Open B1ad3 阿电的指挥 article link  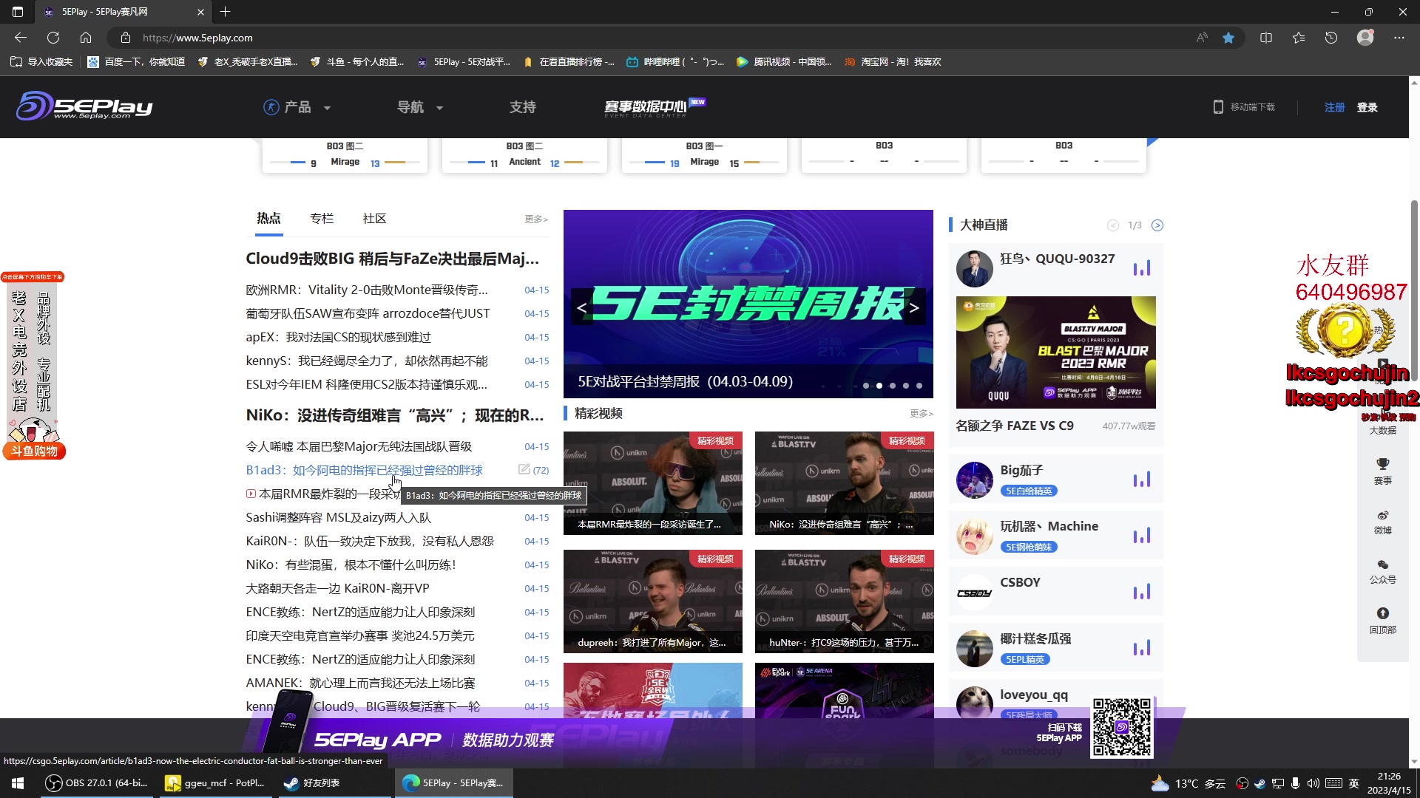pyautogui.click(x=364, y=470)
